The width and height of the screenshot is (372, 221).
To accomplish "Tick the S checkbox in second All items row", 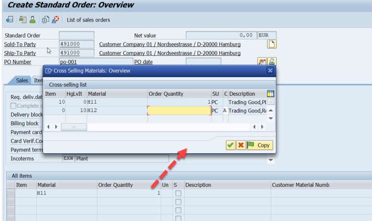I will click(x=178, y=202).
